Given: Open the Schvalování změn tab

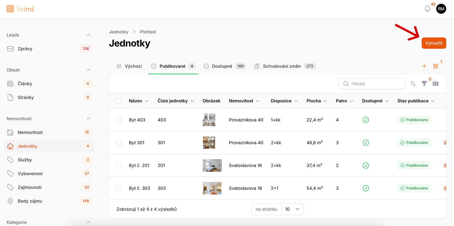Looking at the screenshot, I should tap(285, 66).
